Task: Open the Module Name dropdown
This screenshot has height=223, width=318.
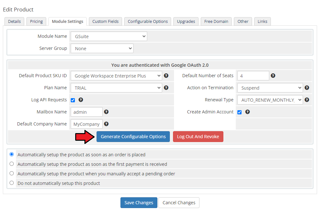Action: coord(109,37)
